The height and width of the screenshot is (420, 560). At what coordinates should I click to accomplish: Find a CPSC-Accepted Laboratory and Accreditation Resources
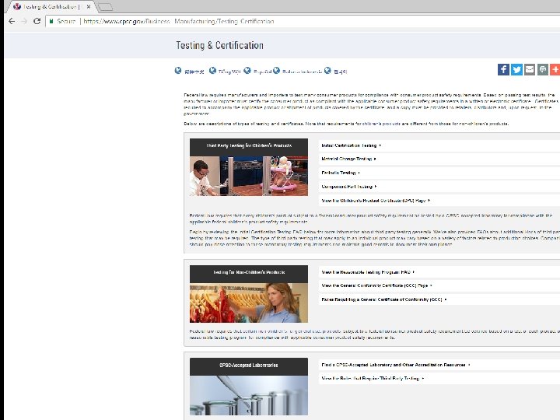[x=439, y=365]
